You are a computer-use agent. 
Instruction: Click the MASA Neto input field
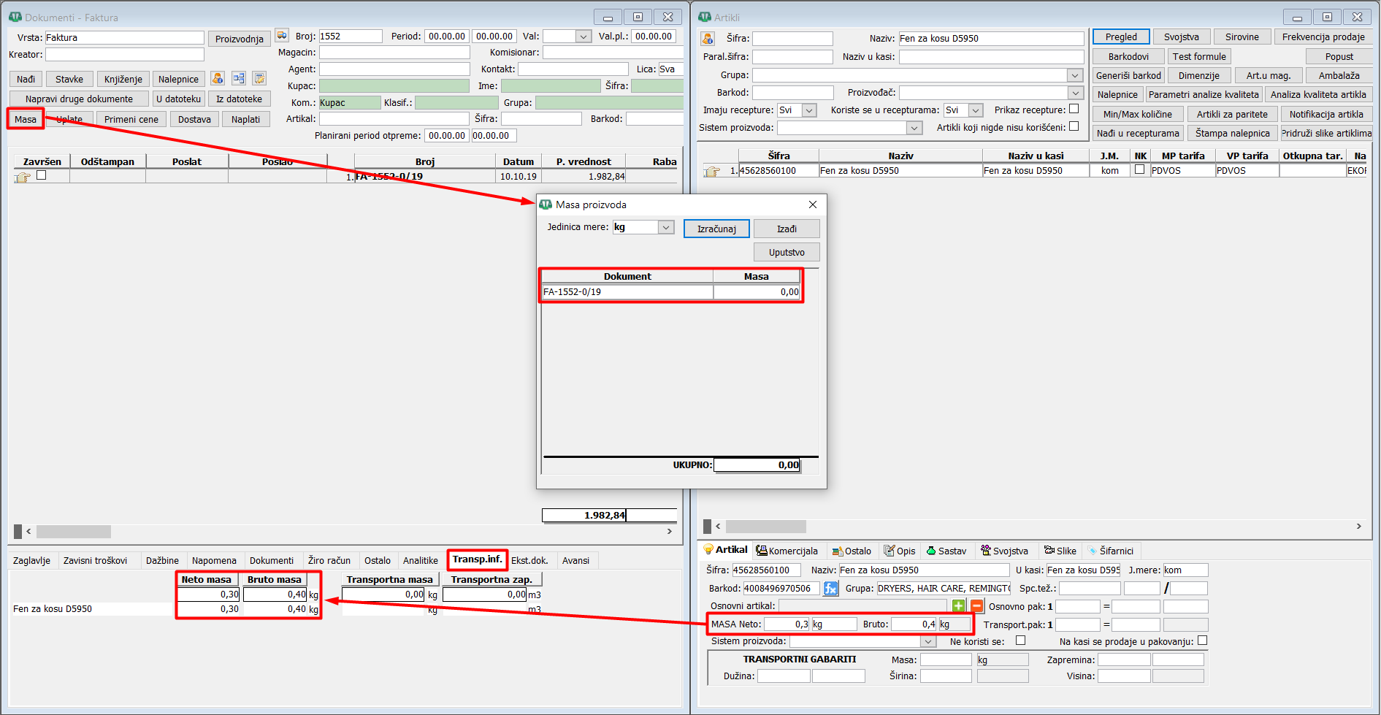pyautogui.click(x=787, y=624)
